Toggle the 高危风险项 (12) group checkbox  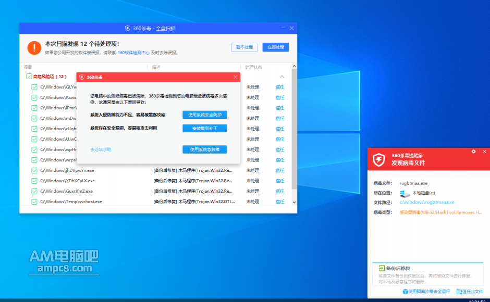[x=29, y=77]
